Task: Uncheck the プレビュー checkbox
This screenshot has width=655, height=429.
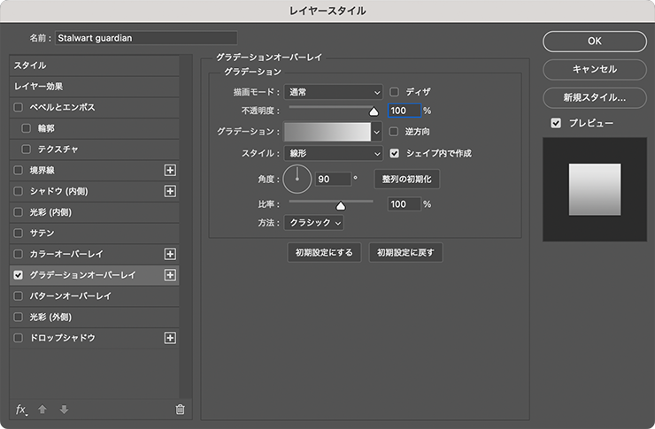Action: (x=556, y=123)
